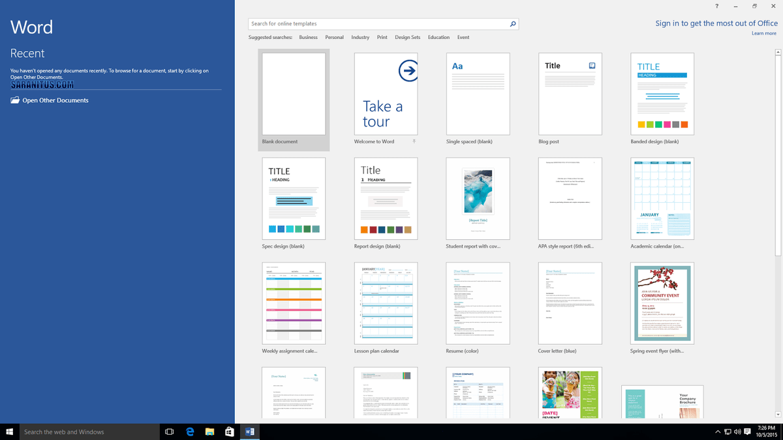Click the template list scroll down arrow
783x440 pixels.
click(x=778, y=414)
